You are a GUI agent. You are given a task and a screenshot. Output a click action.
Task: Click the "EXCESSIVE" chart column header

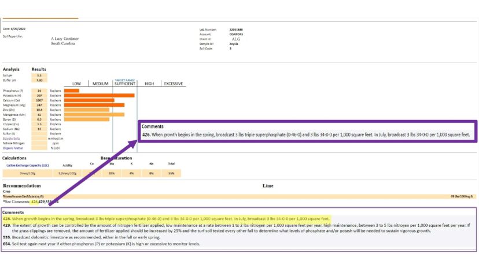(173, 84)
